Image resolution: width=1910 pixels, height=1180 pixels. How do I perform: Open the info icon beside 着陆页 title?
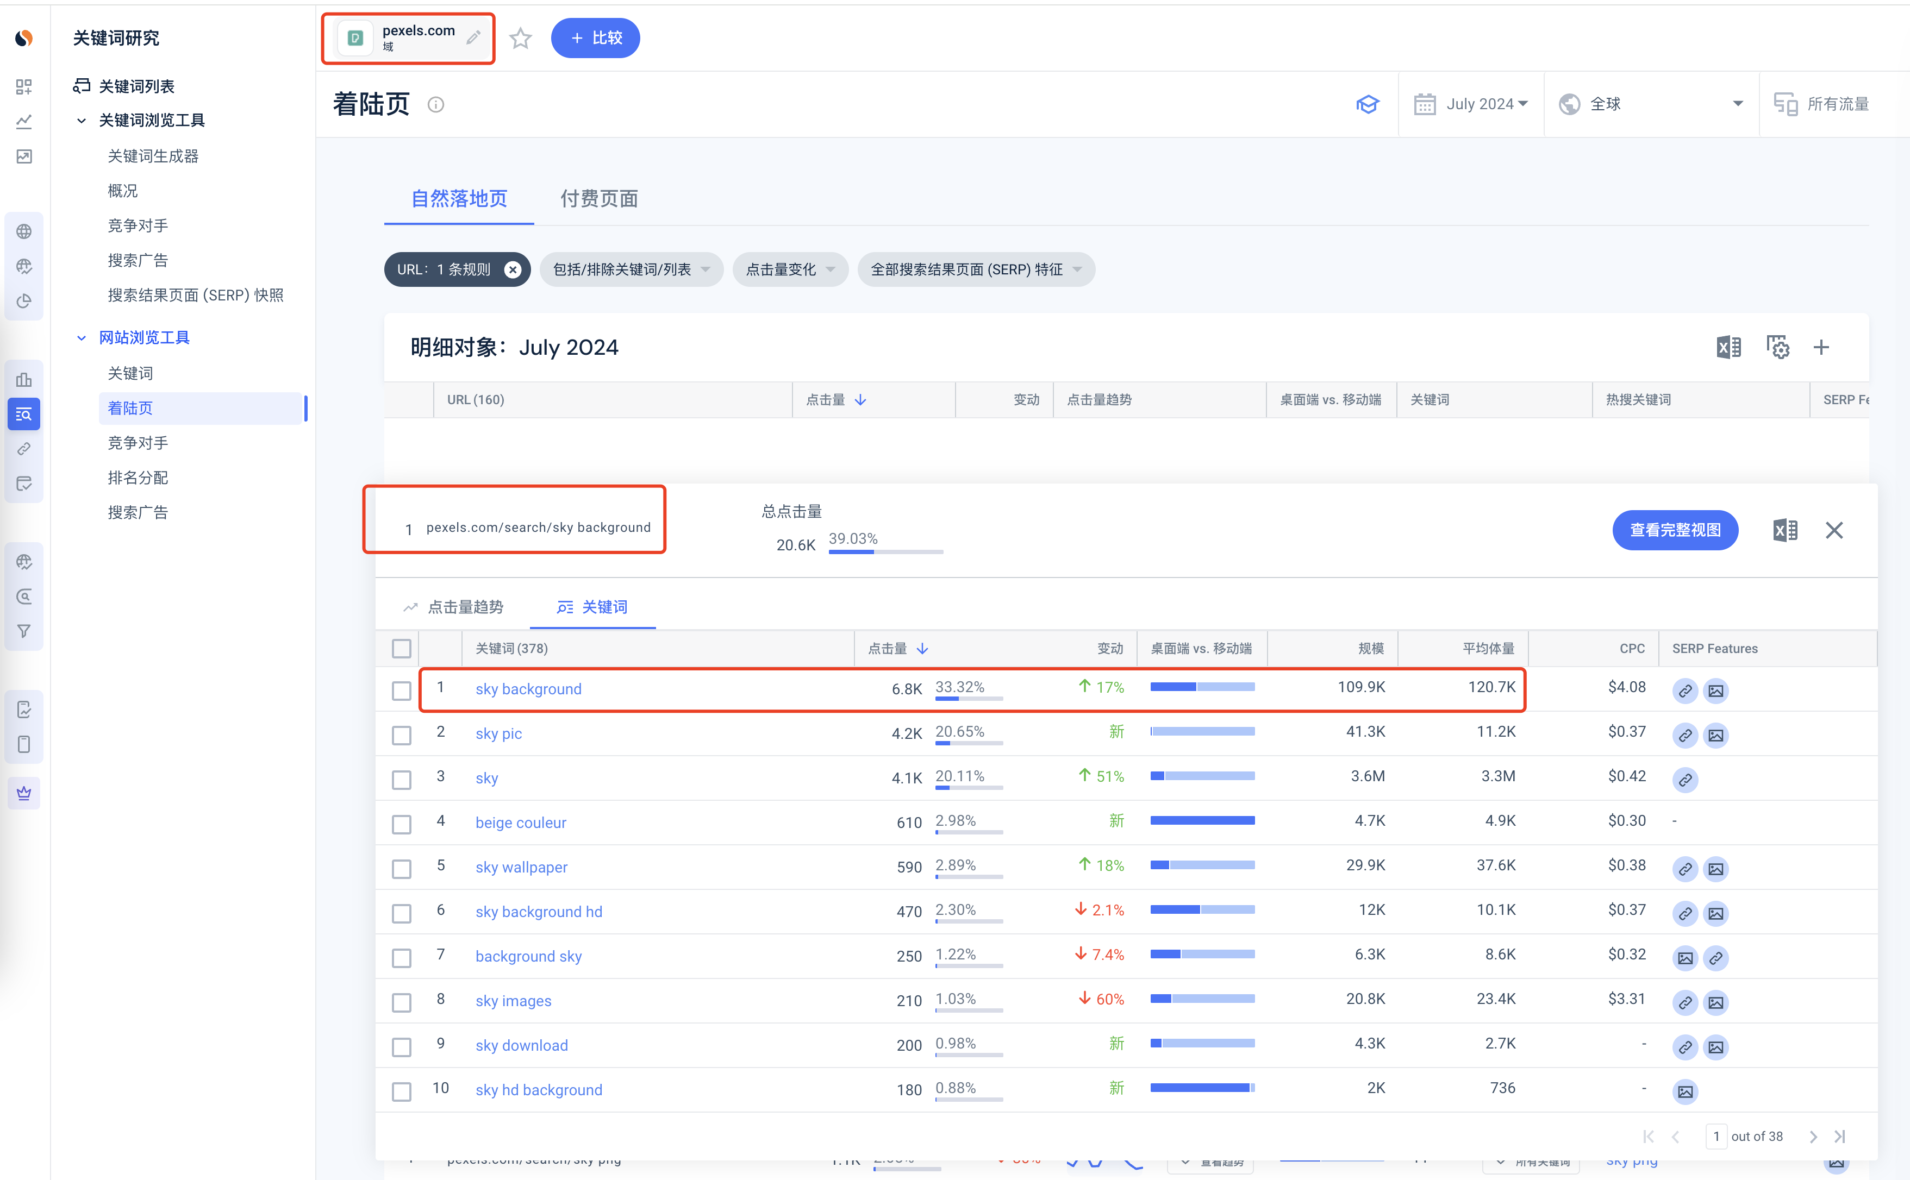[x=435, y=104]
